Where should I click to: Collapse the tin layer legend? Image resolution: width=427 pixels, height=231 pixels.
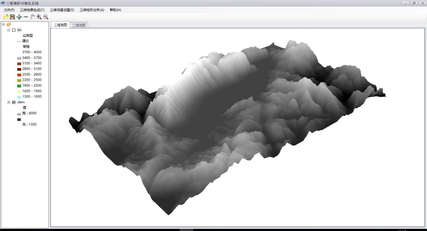(9, 30)
